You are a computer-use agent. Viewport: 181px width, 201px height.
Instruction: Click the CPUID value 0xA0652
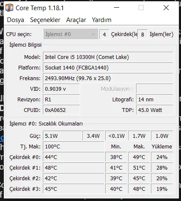[61, 110]
